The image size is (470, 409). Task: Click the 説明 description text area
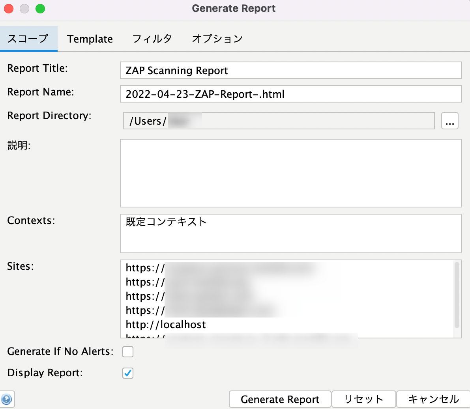[x=290, y=173]
